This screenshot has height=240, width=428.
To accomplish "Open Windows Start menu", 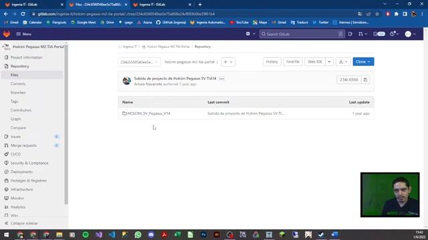I will tap(6, 235).
